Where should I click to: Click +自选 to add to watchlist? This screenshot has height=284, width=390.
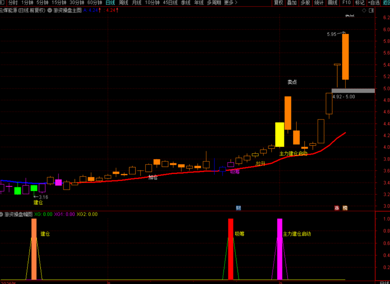point(374,3)
